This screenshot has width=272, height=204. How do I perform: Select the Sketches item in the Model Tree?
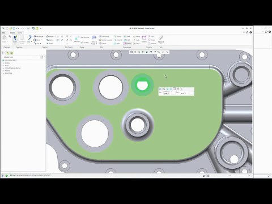point(8,73)
